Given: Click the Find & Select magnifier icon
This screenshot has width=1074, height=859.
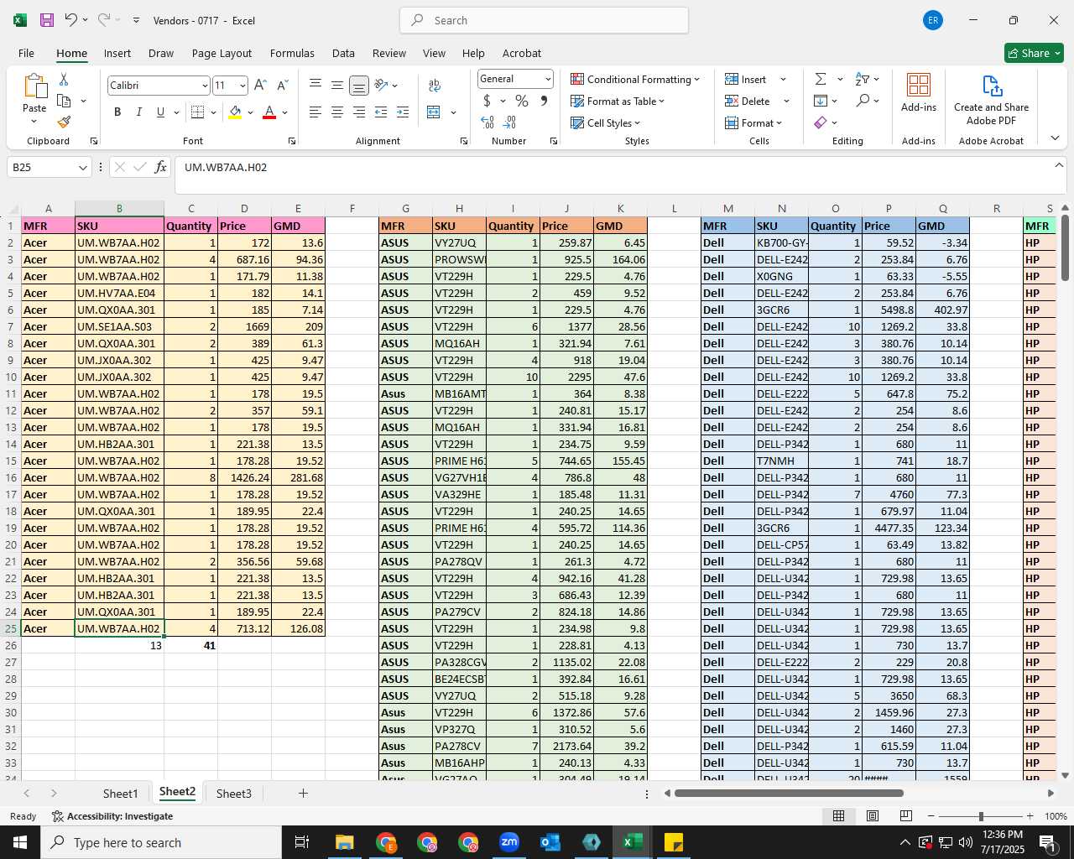Looking at the screenshot, I should click(863, 101).
